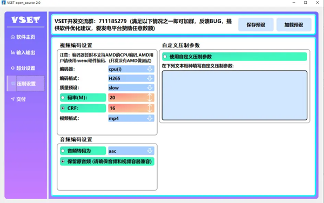Image resolution: width=324 pixels, height=203 pixels.
Task: Minimize the VSET window
Action: [x=294, y=3]
